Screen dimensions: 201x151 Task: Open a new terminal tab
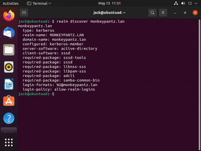click(24, 13)
